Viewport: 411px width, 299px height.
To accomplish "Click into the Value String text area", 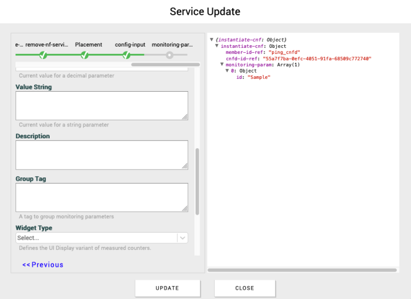I will pos(101,105).
